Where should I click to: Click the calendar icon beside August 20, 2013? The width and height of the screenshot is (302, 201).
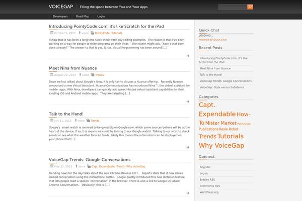point(52,75)
